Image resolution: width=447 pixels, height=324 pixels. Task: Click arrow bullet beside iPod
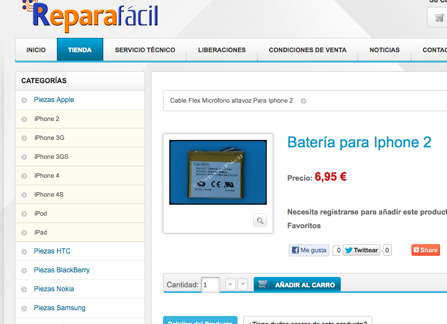click(24, 214)
